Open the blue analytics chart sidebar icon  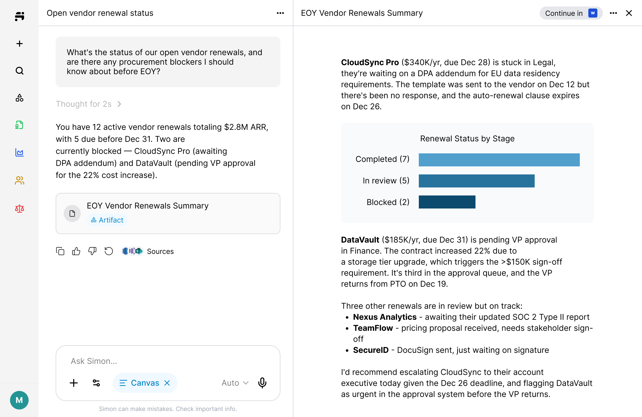(19, 153)
